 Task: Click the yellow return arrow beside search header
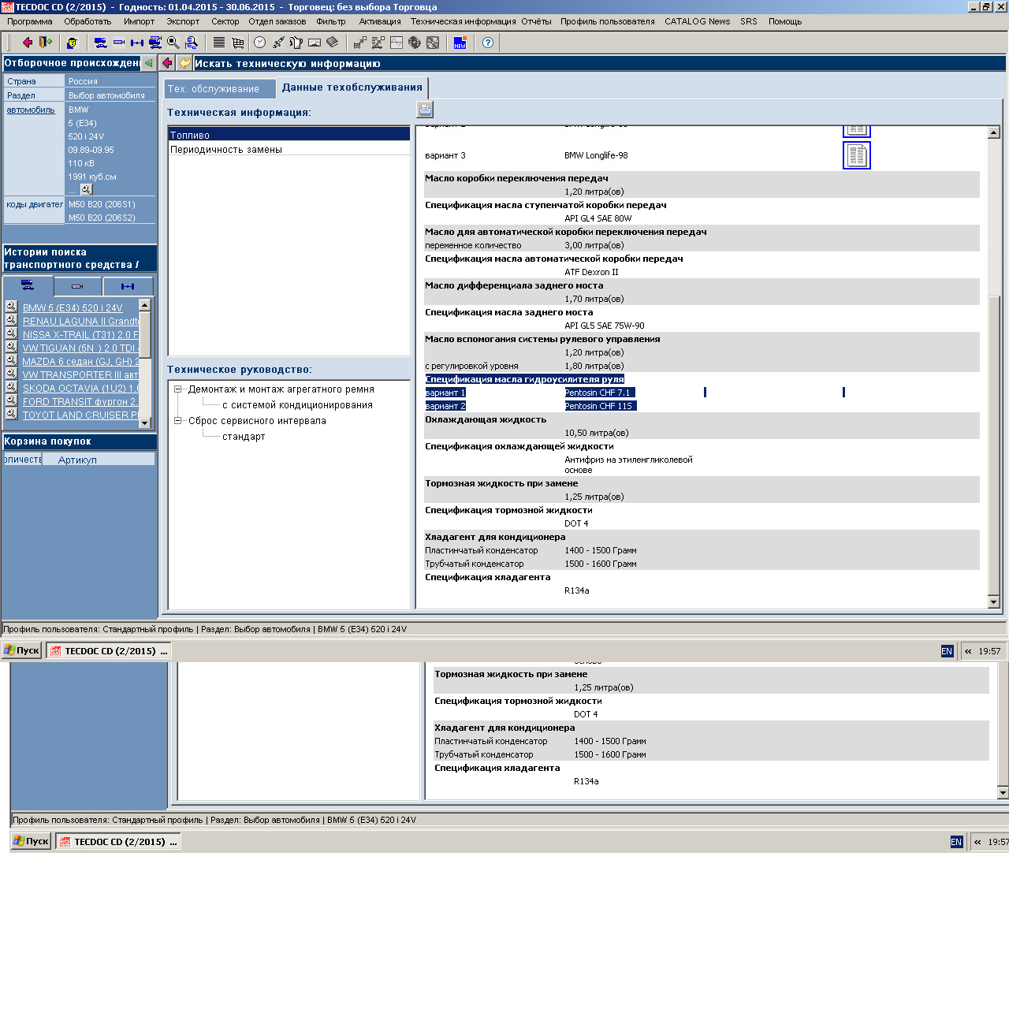(x=184, y=63)
